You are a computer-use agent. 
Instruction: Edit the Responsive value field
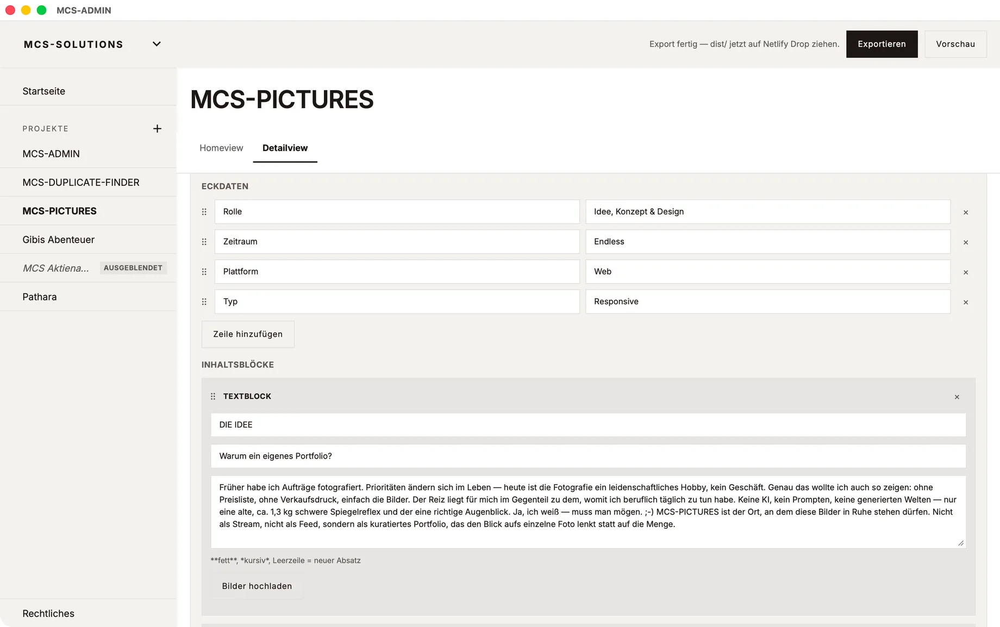(x=768, y=301)
